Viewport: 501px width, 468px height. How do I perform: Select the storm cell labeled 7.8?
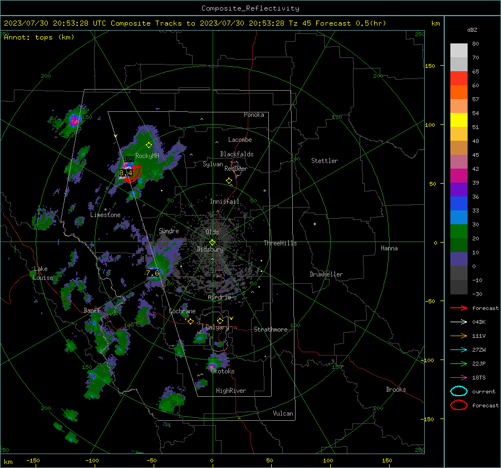(153, 273)
